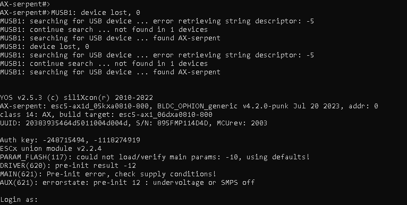Click the 'undervoltage or SMPS off' text
Image resolution: width=407 pixels, height=205 pixels.
[x=204, y=182]
